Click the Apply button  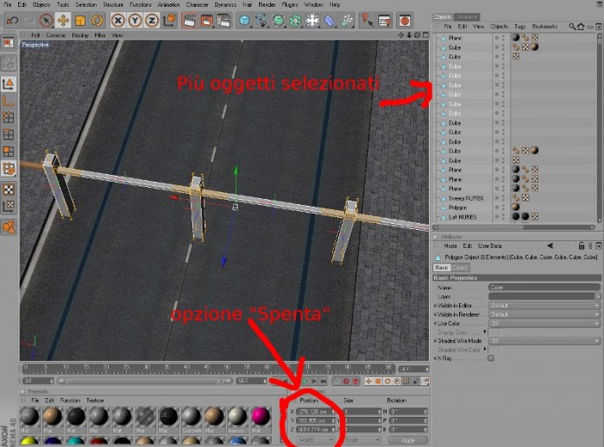[x=408, y=440]
